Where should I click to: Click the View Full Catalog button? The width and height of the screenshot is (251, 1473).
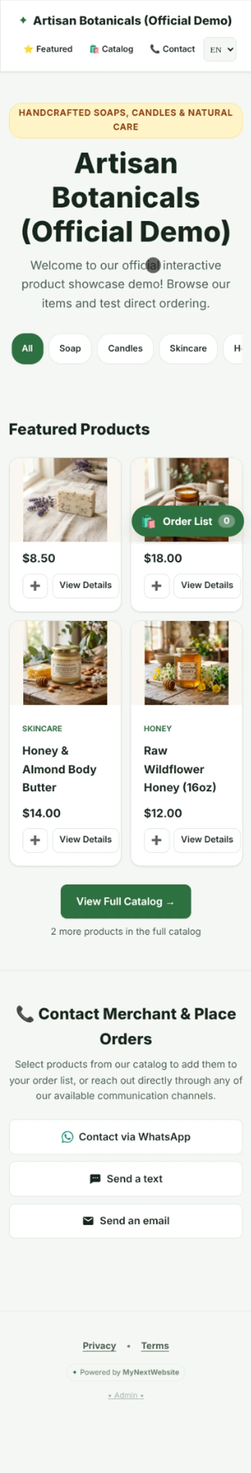click(x=126, y=901)
